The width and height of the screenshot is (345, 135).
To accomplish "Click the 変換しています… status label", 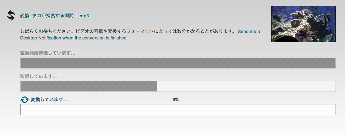I will (49, 100).
